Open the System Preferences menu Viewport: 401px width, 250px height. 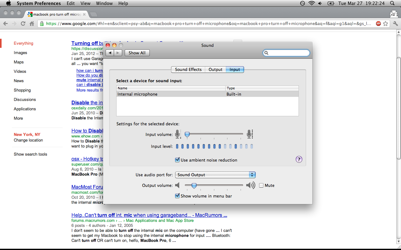[x=39, y=3]
